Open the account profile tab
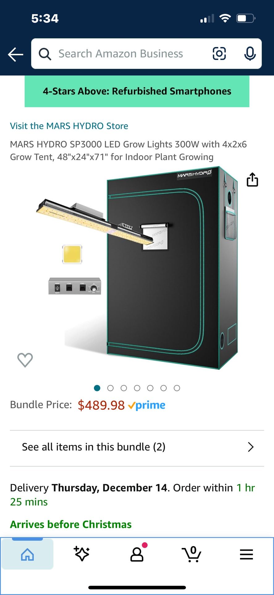This screenshot has height=595, width=274. pyautogui.click(x=137, y=554)
